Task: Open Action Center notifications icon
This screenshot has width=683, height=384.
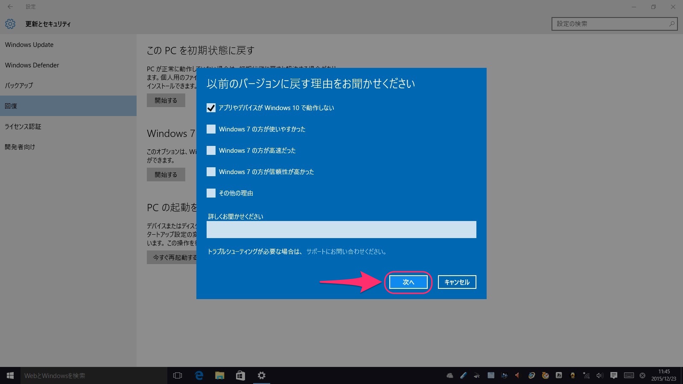Action: 614,375
